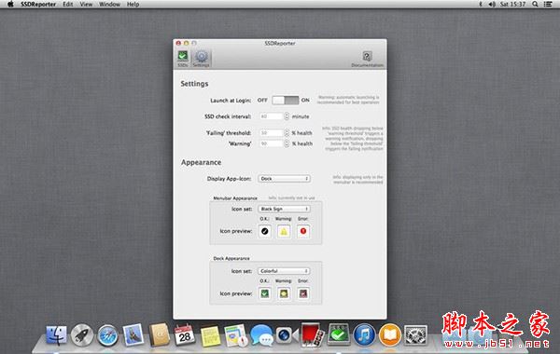Viewport: 560px width, 354px height.
Task: Open System Preferences gear in Dock
Action: tap(415, 335)
